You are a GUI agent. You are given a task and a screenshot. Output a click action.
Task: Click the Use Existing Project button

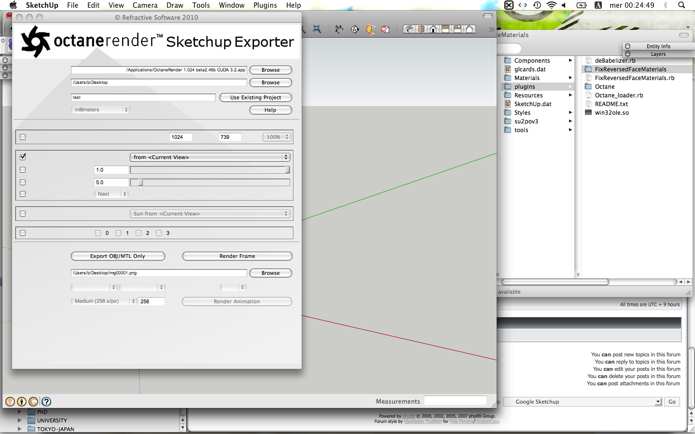click(256, 97)
